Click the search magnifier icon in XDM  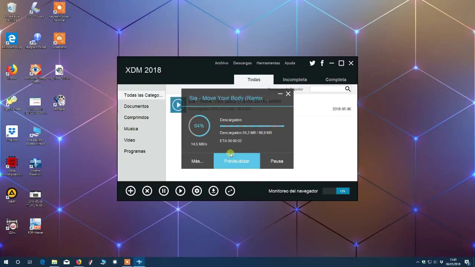click(x=348, y=89)
